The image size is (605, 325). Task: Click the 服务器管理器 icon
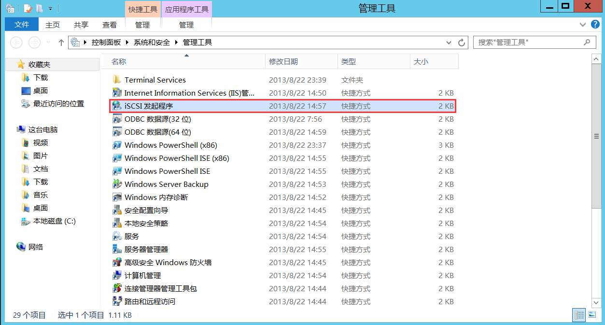(116, 249)
